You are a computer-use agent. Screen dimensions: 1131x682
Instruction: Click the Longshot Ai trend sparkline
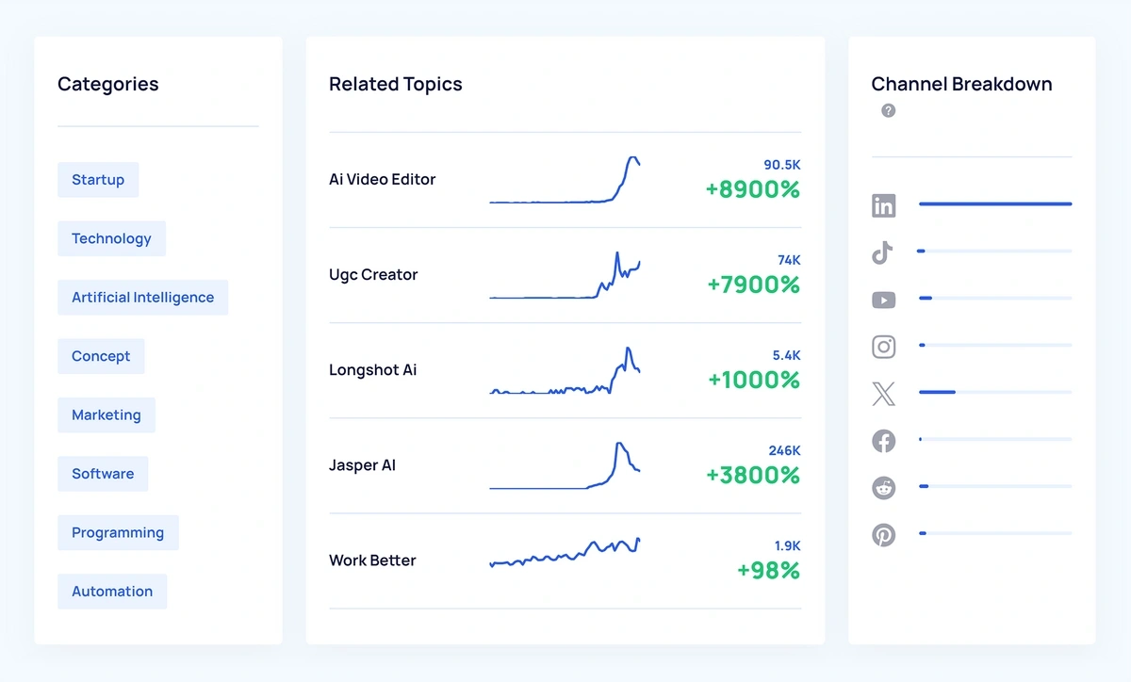[565, 370]
